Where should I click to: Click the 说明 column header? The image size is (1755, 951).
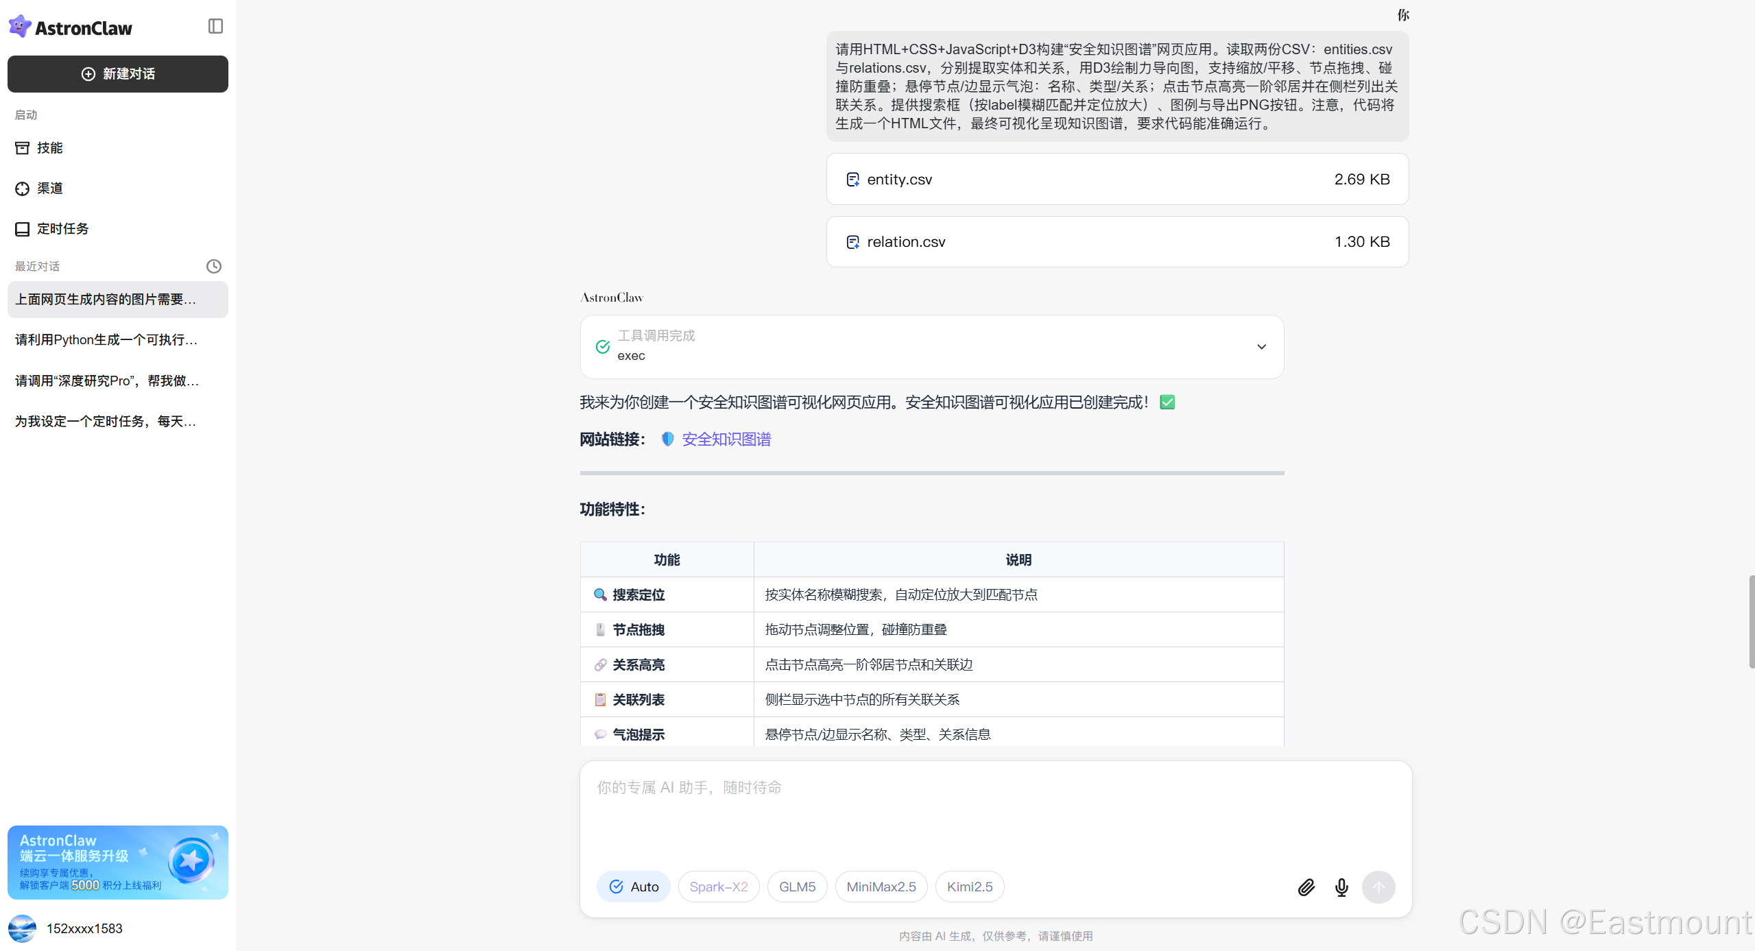tap(1018, 559)
